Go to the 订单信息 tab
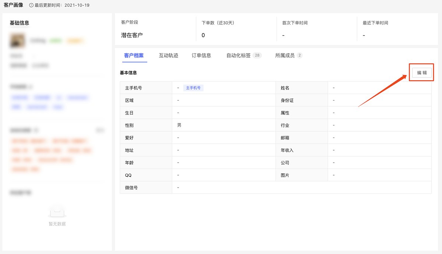 pos(201,56)
